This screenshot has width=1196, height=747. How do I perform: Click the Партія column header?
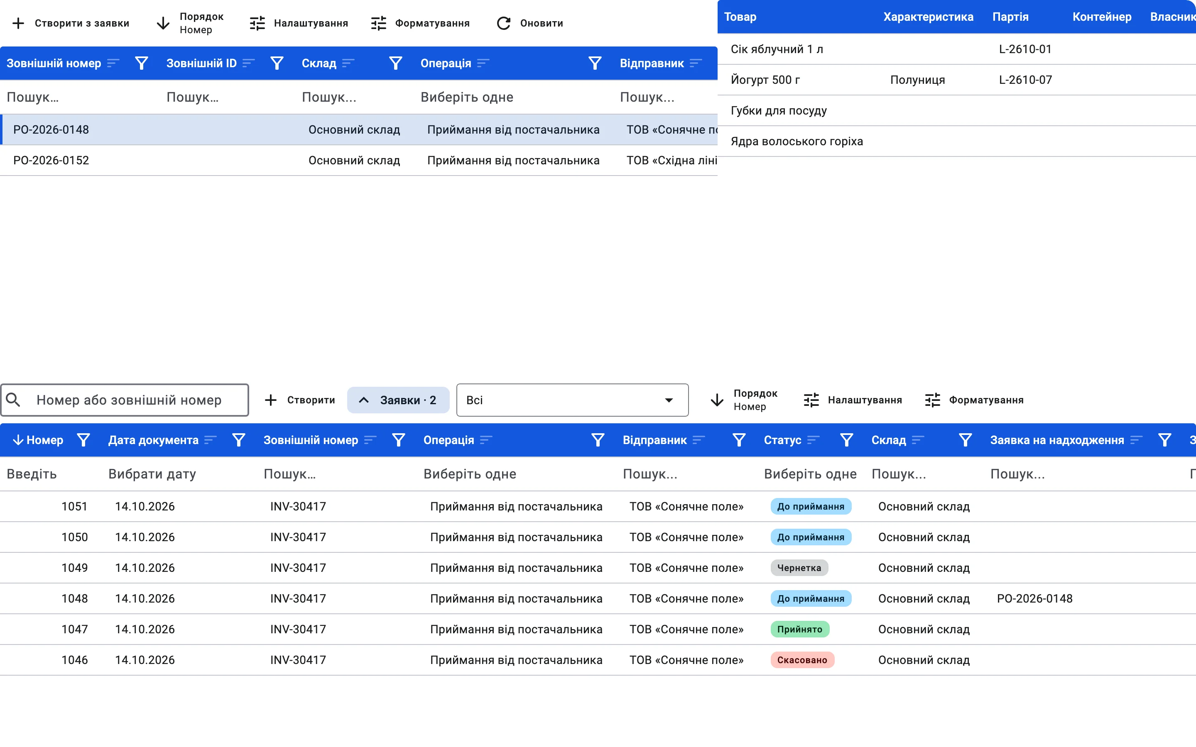(1010, 17)
